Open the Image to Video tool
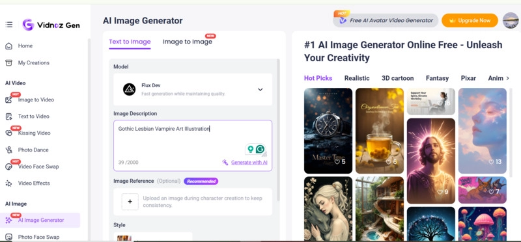Viewport: 521px width, 242px height. pos(36,100)
